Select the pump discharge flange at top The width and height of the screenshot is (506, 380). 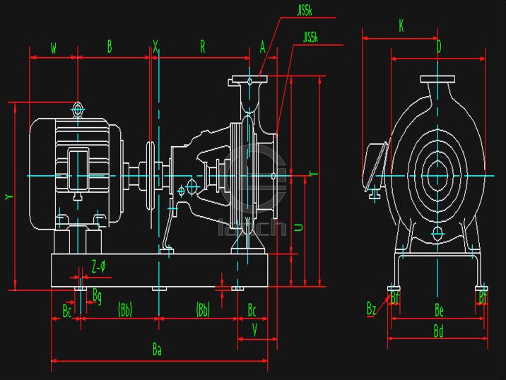[249, 81]
